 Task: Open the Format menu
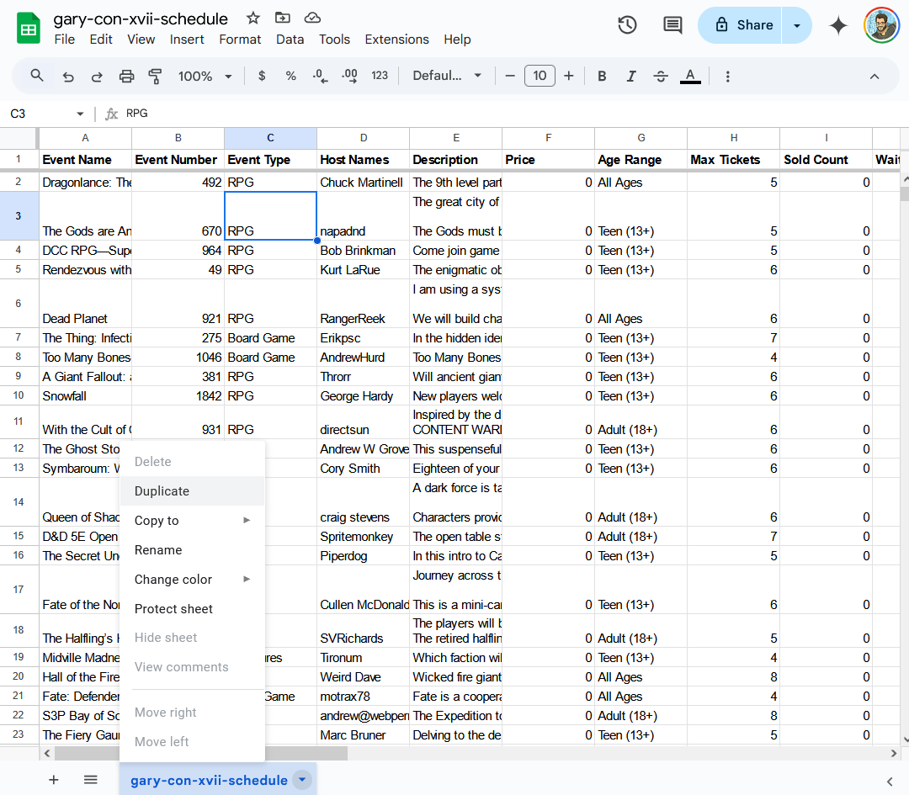click(240, 40)
